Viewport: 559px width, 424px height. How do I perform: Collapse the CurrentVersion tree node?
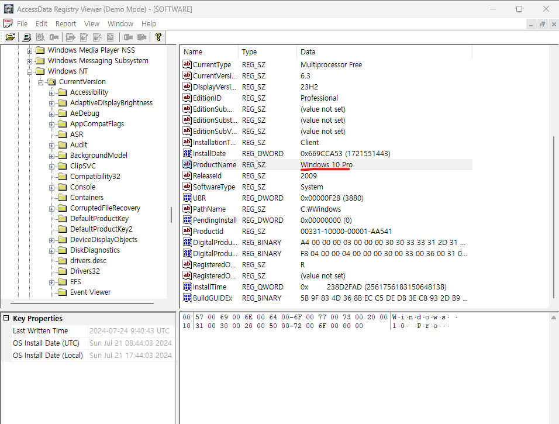[x=41, y=82]
